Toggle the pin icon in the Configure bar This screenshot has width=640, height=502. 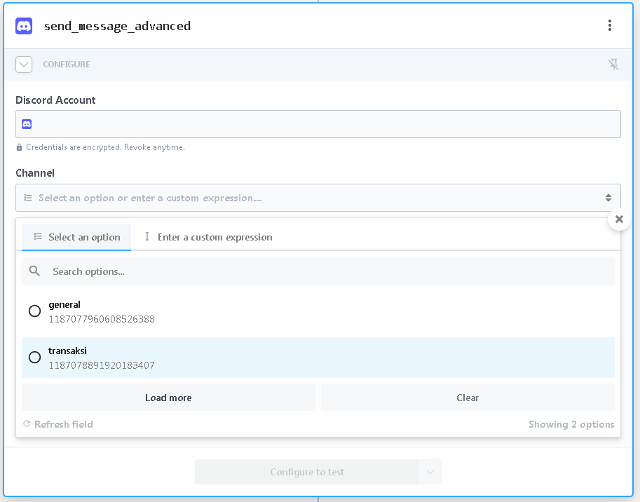tap(613, 65)
